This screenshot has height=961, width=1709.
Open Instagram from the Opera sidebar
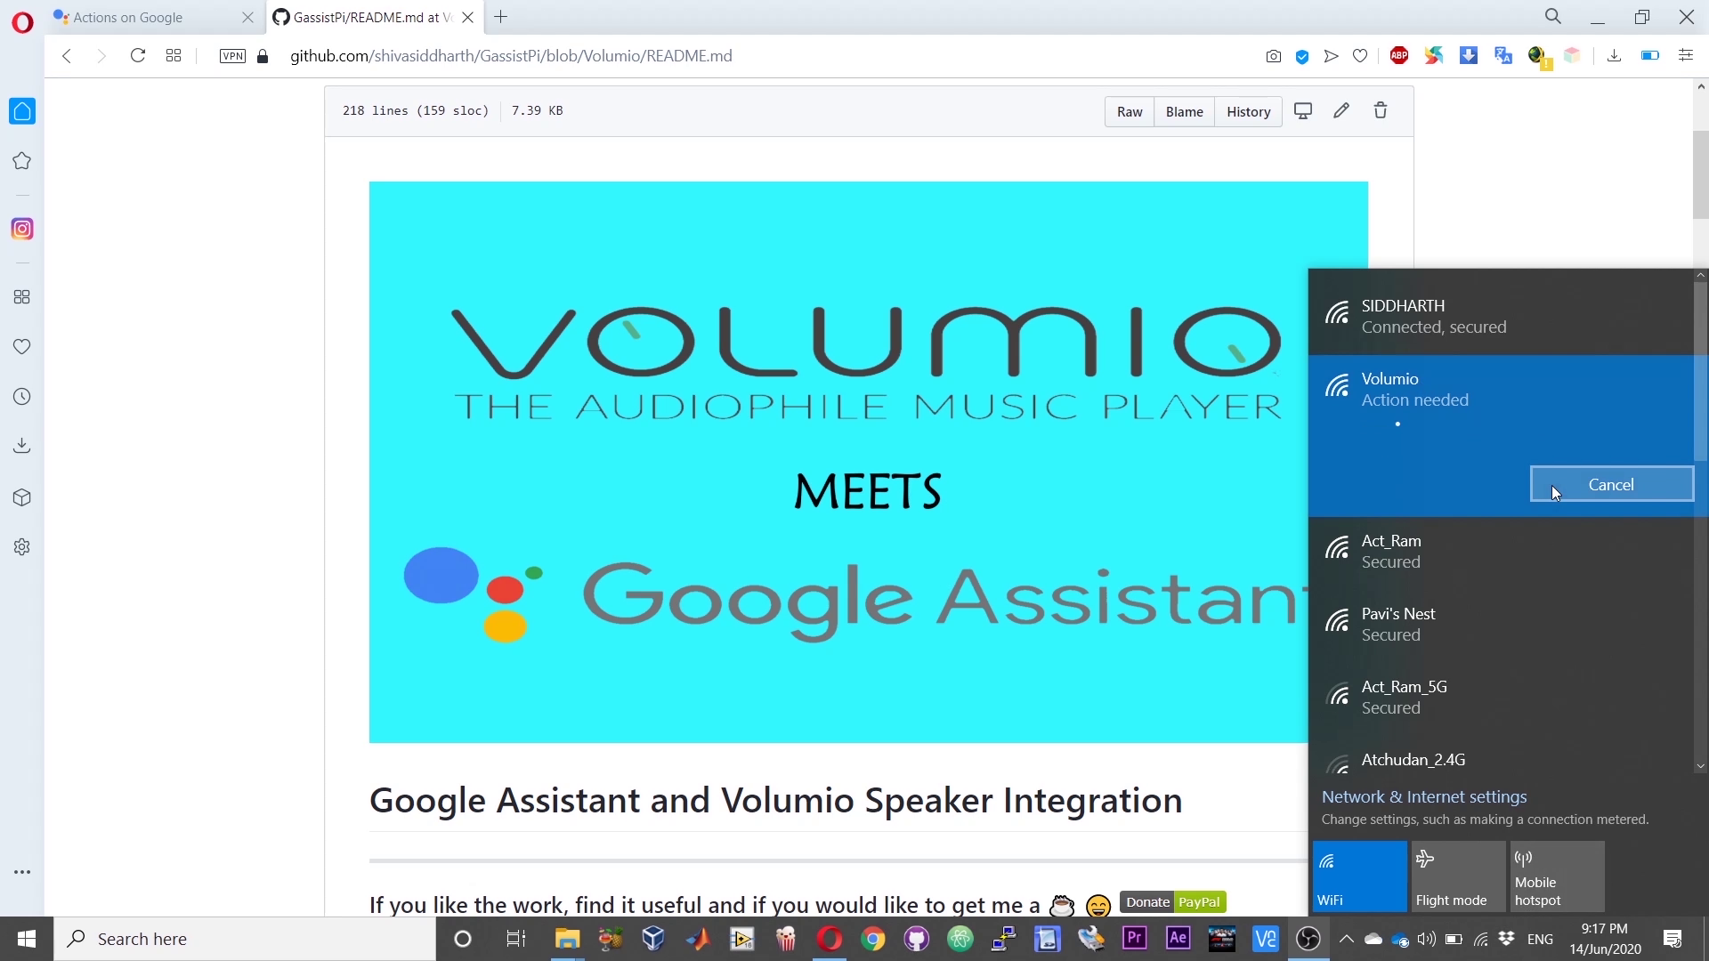[x=22, y=229]
